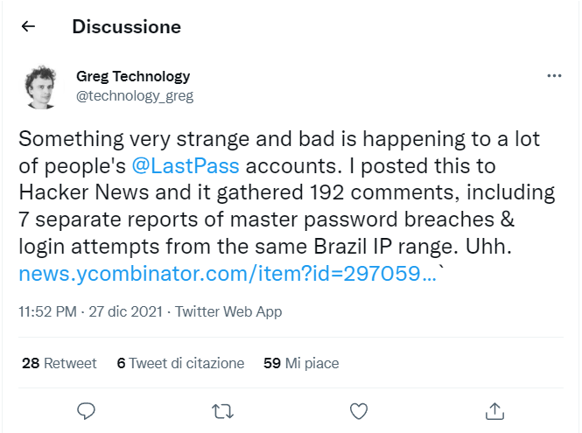Click the Twitter Web App source label
This screenshot has width=582, height=433.
pos(229,311)
